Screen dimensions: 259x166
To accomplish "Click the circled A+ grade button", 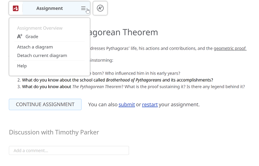I will click(100, 8).
